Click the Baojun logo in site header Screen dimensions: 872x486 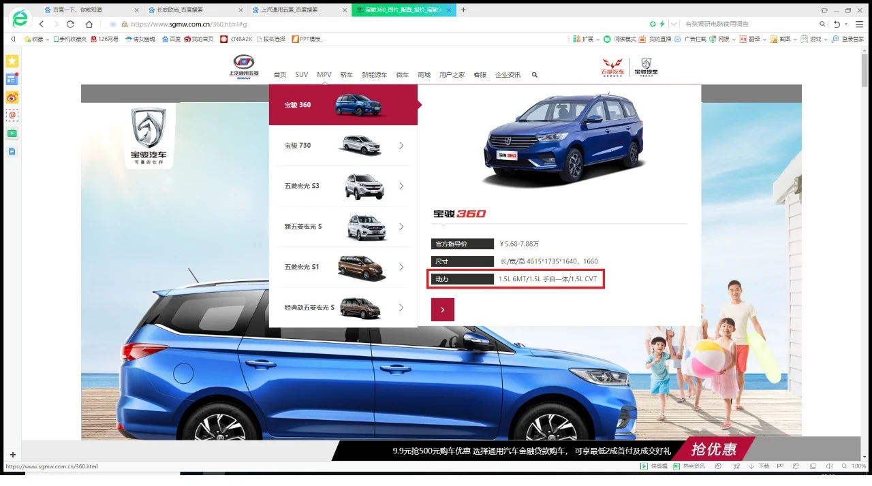click(x=647, y=67)
